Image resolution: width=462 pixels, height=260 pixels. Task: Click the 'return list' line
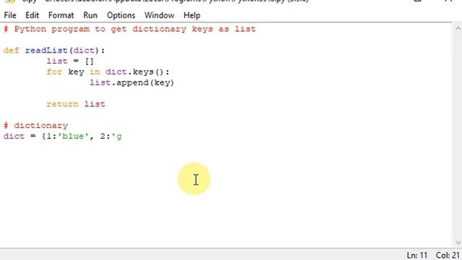pyautogui.click(x=76, y=104)
